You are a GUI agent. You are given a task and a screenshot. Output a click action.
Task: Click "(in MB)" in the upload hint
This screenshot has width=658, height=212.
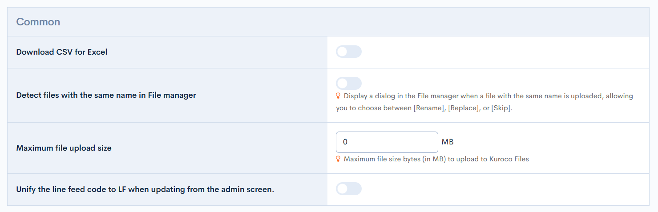pos(434,159)
